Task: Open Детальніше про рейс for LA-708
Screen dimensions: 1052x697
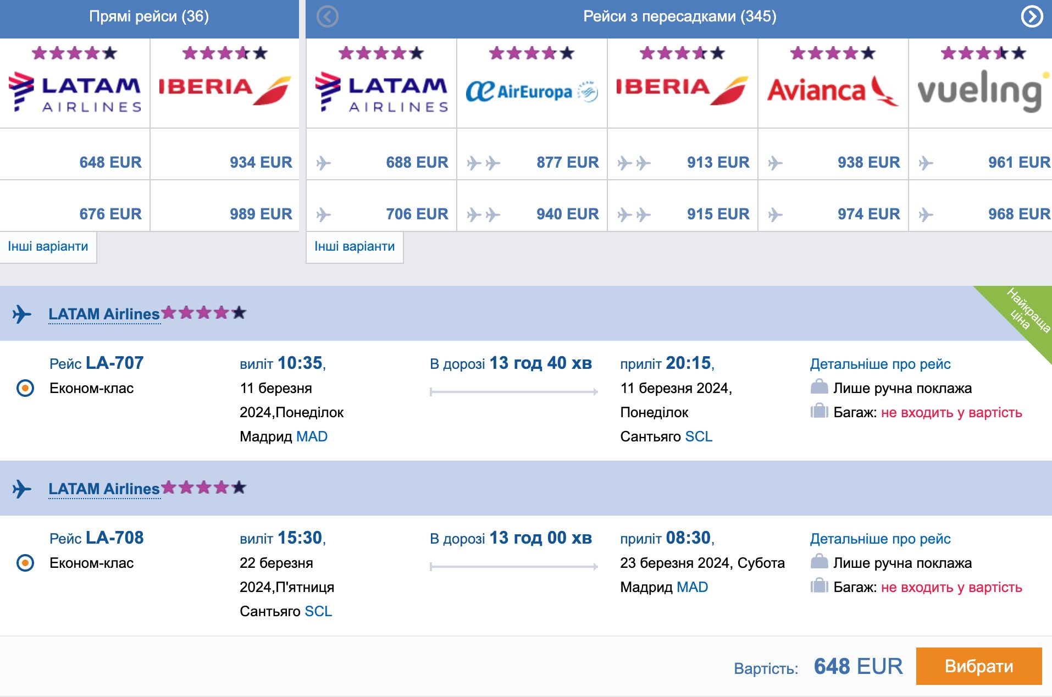Action: pos(880,539)
